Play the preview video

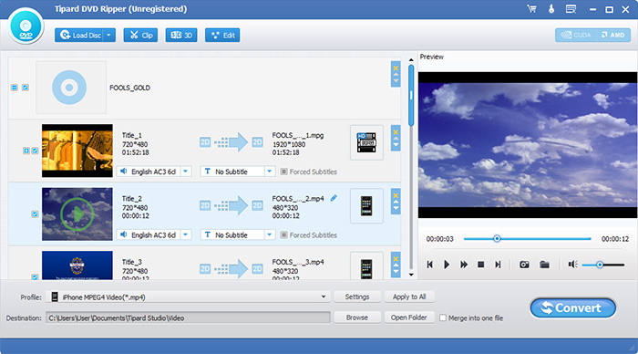point(447,265)
